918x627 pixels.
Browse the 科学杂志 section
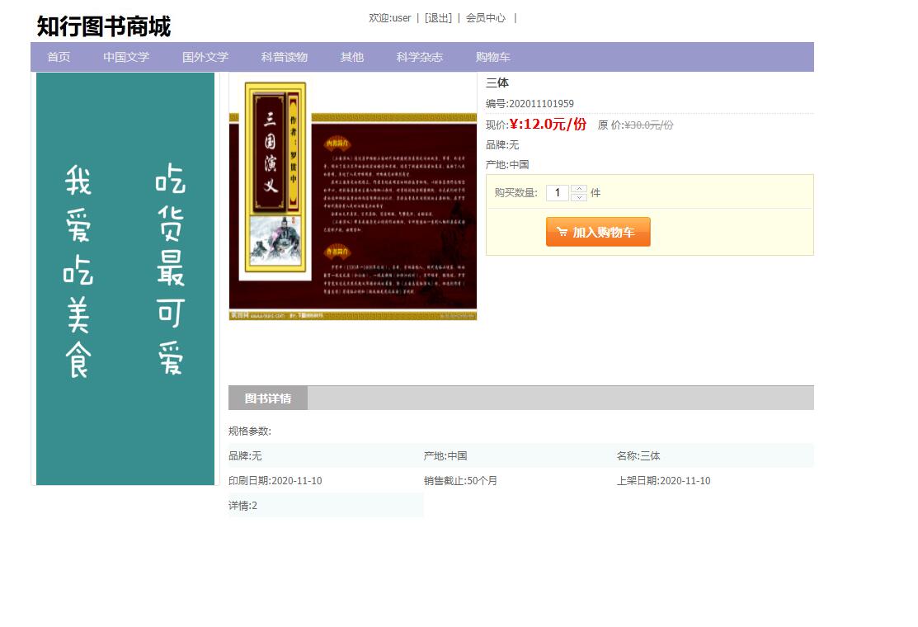pos(419,57)
